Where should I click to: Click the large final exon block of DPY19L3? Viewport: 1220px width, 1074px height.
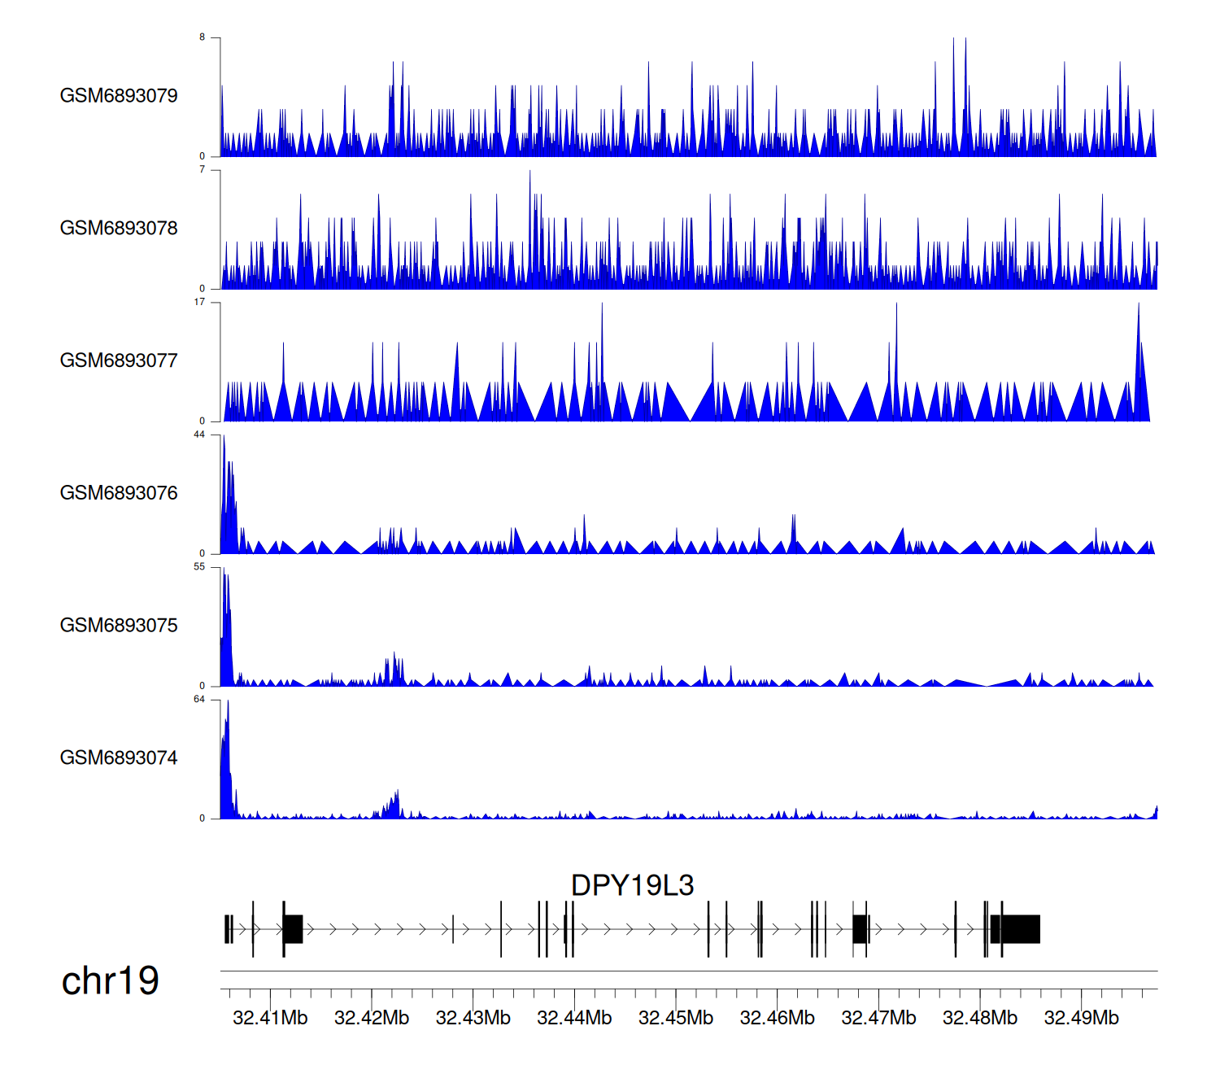pos(1020,929)
